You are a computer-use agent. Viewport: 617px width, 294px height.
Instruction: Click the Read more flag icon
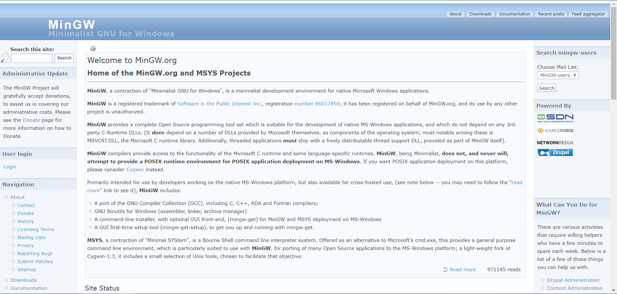[x=446, y=270]
